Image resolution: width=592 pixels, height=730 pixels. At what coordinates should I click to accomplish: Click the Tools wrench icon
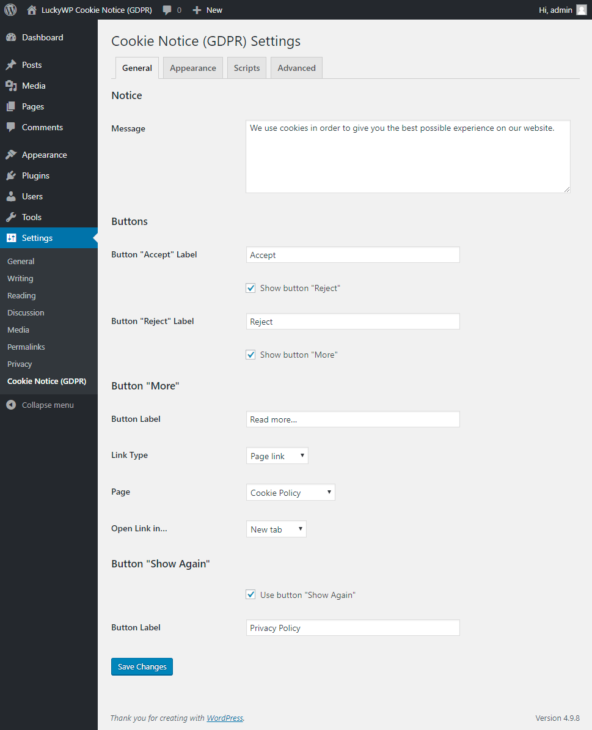pyautogui.click(x=11, y=217)
